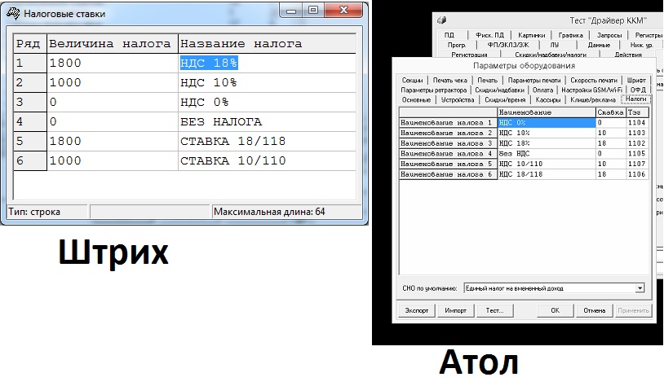Select the highlighted НДС 0% cell in Атол

tap(547, 123)
